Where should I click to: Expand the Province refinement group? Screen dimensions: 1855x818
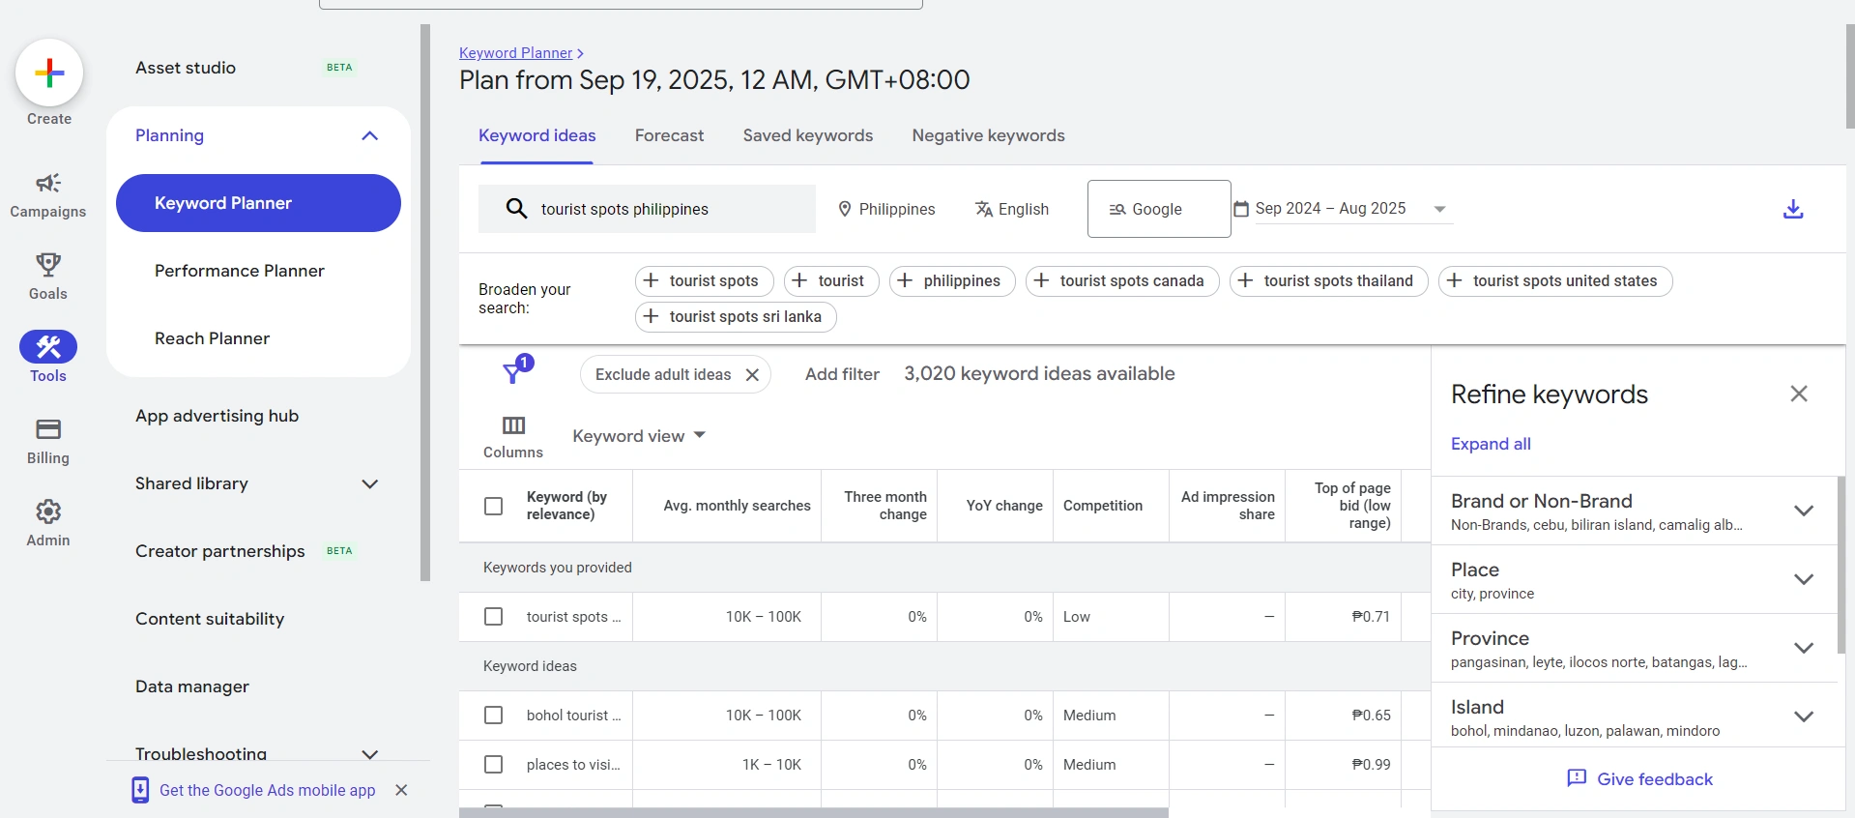(1804, 648)
